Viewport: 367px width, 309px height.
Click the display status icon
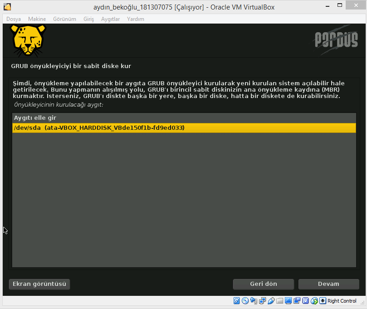coord(288,301)
